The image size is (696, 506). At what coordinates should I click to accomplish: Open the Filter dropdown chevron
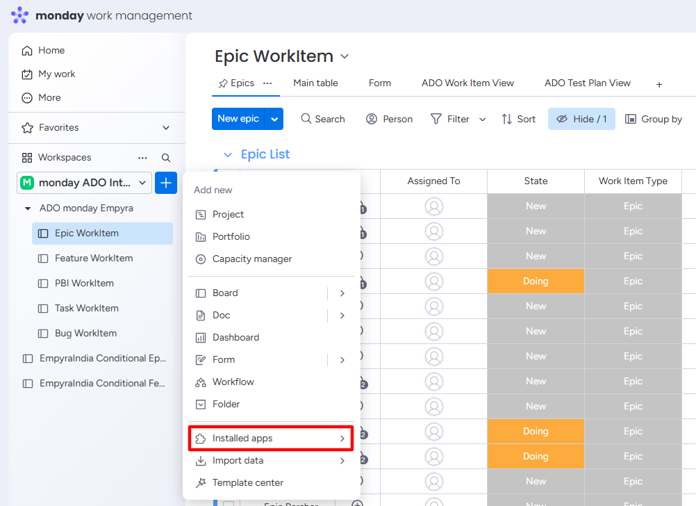pyautogui.click(x=483, y=119)
